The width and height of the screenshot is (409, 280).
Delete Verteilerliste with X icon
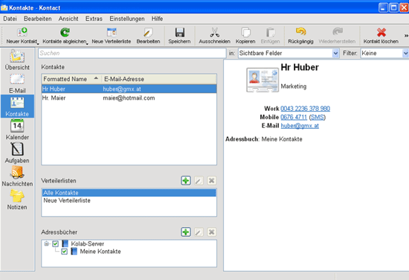(x=211, y=180)
